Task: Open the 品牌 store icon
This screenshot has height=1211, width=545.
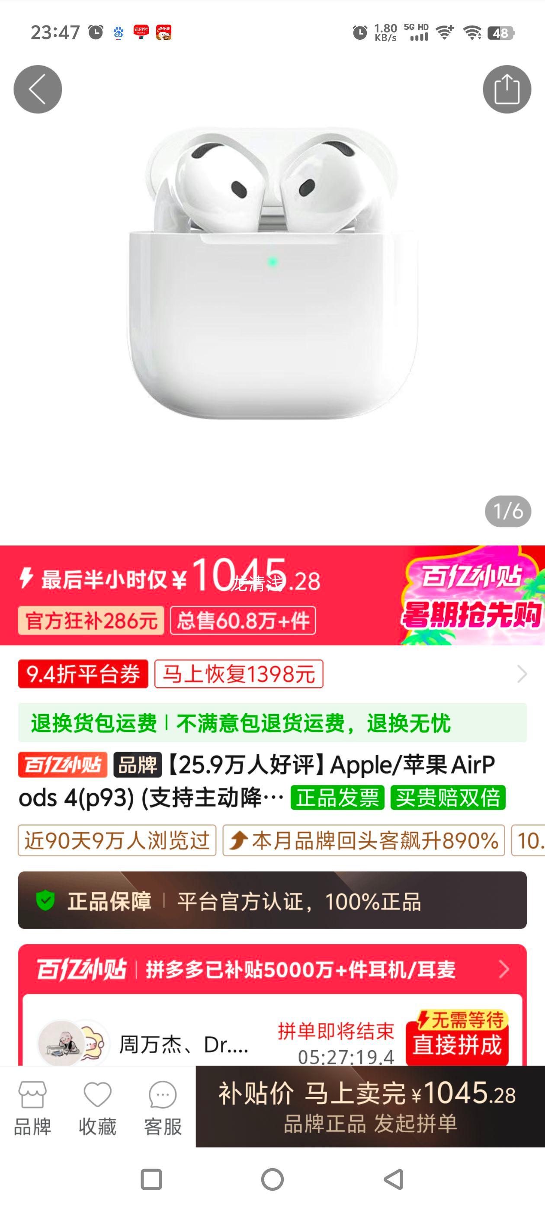Action: [x=32, y=1108]
